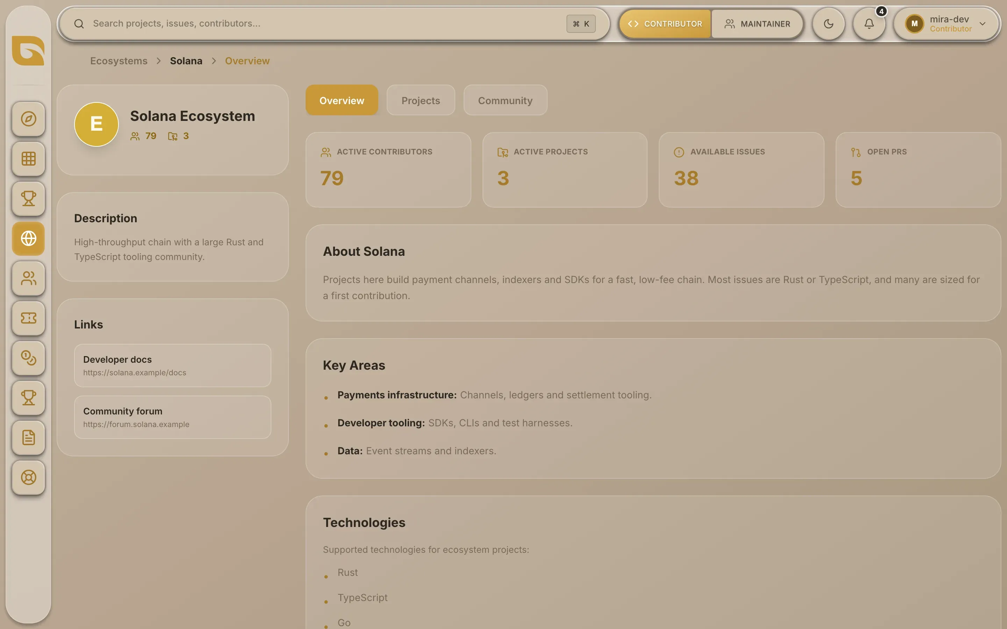The height and width of the screenshot is (629, 1007).
Task: Switch to Contributor mode
Action: click(665, 24)
